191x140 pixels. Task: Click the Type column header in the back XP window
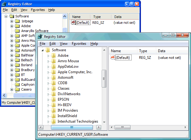coord(101,17)
